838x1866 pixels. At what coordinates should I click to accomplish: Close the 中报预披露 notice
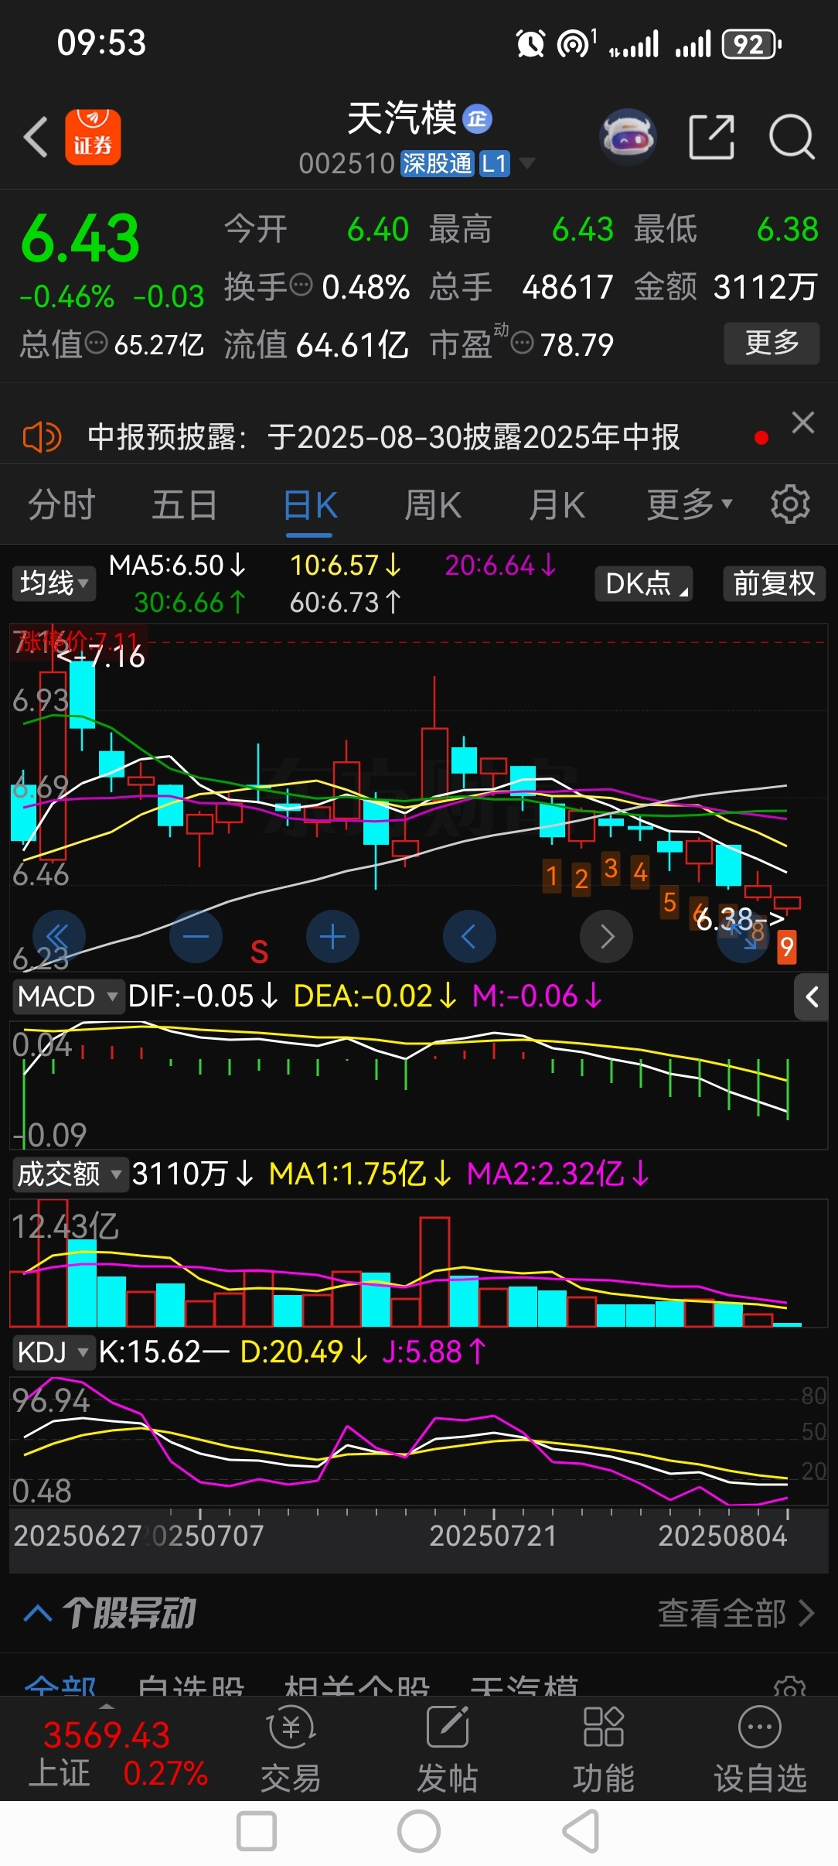803,422
